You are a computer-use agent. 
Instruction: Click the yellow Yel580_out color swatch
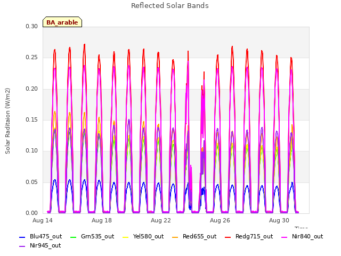[126, 237]
